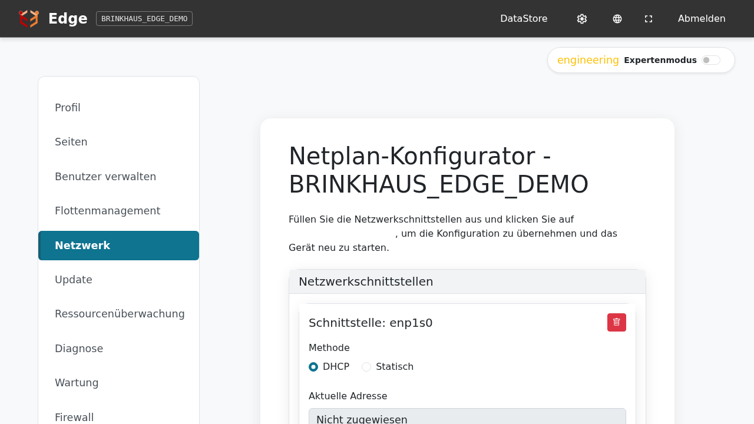Viewport: 754px width, 424px height.
Task: Open the settings gear icon
Action: [582, 19]
